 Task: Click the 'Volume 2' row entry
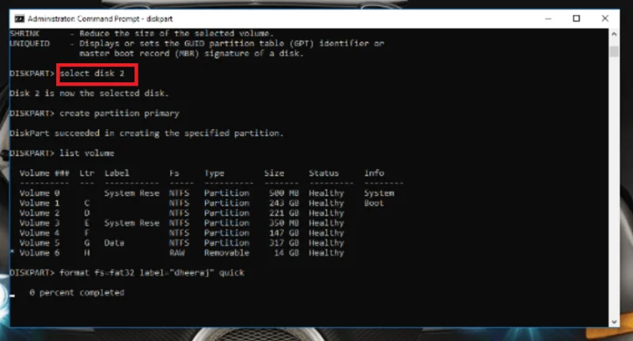coord(40,213)
